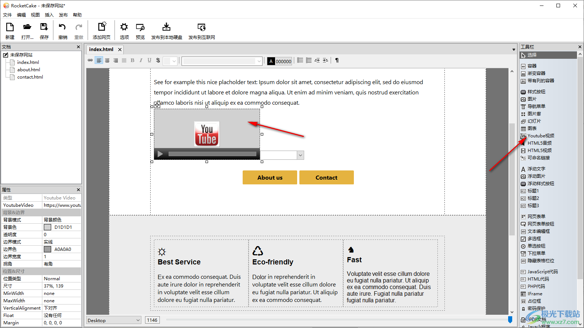Click the 背景色 D1D1D1 swatch
584x328 pixels.
pyautogui.click(x=48, y=227)
